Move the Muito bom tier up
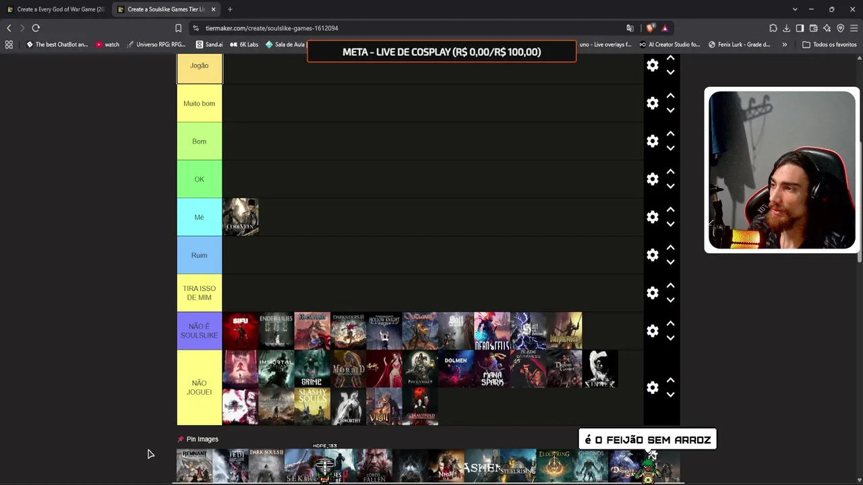The image size is (863, 485). point(670,96)
